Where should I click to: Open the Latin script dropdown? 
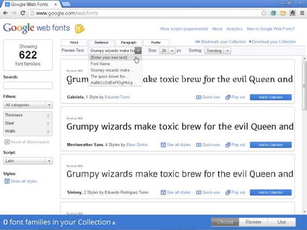point(28,161)
